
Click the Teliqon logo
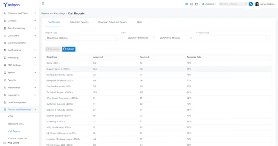[11, 5]
